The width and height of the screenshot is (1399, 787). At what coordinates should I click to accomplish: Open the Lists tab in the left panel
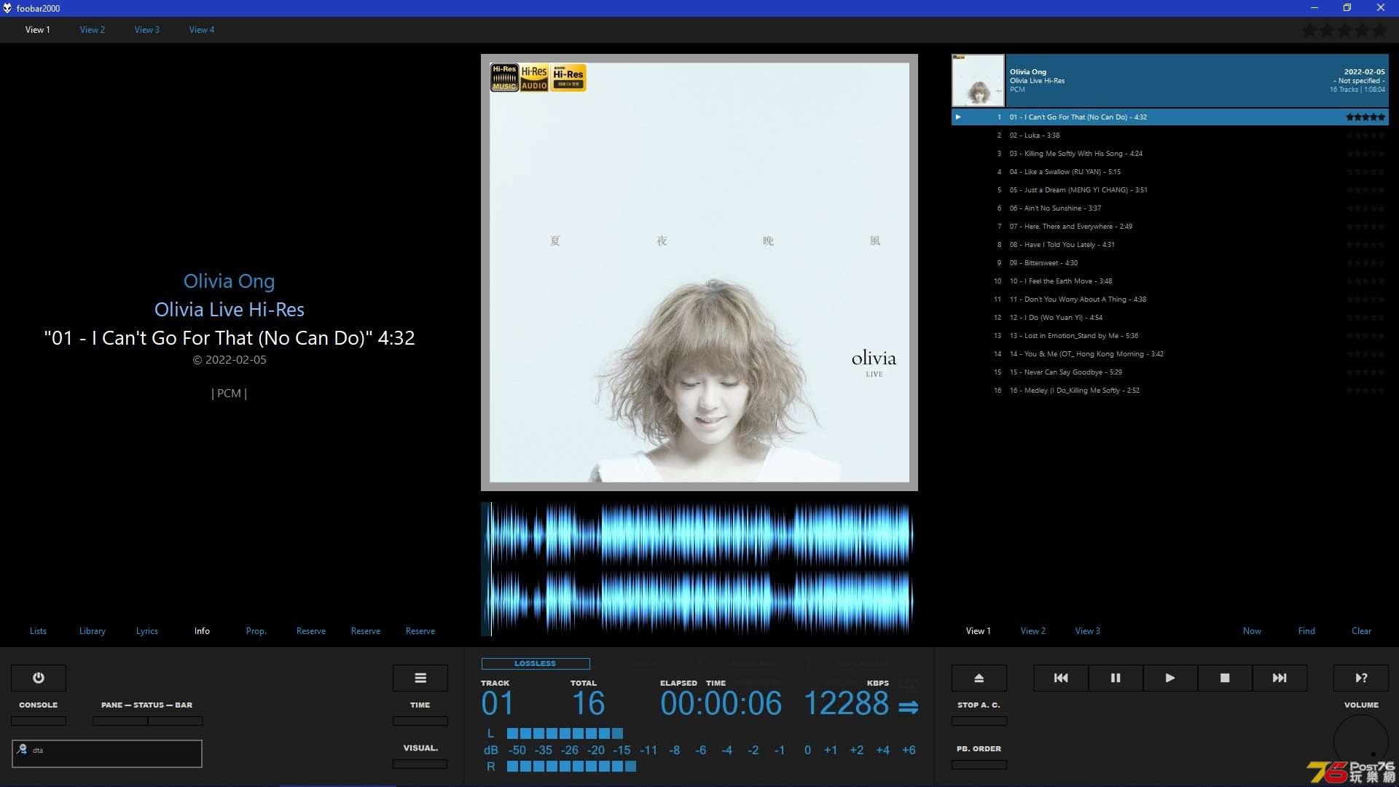click(x=38, y=631)
